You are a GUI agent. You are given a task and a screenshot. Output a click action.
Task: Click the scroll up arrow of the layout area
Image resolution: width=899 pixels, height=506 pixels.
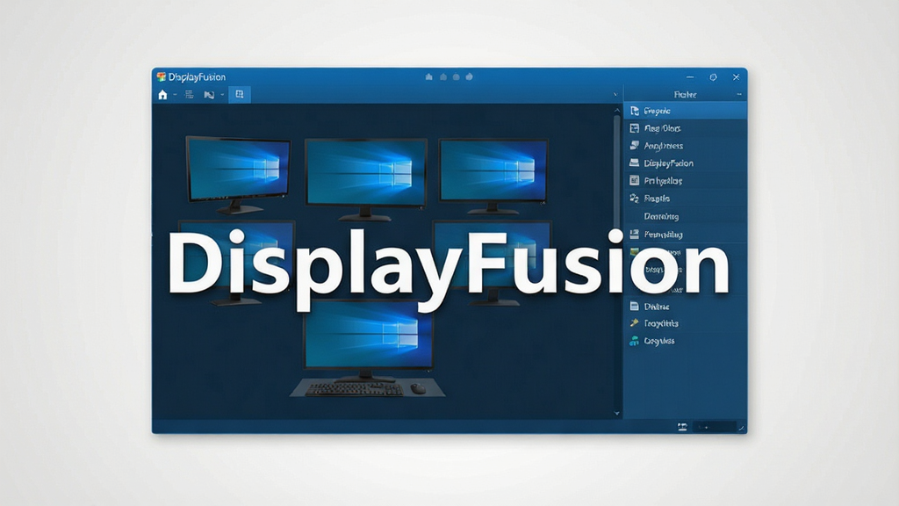tap(617, 110)
